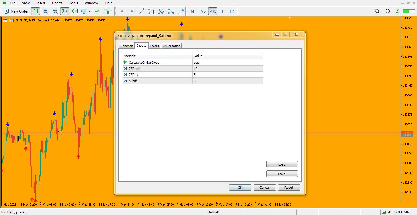Viewport: 417px width, 215px height.
Task: Select the vertical line drawing tool
Action: click(x=122, y=11)
